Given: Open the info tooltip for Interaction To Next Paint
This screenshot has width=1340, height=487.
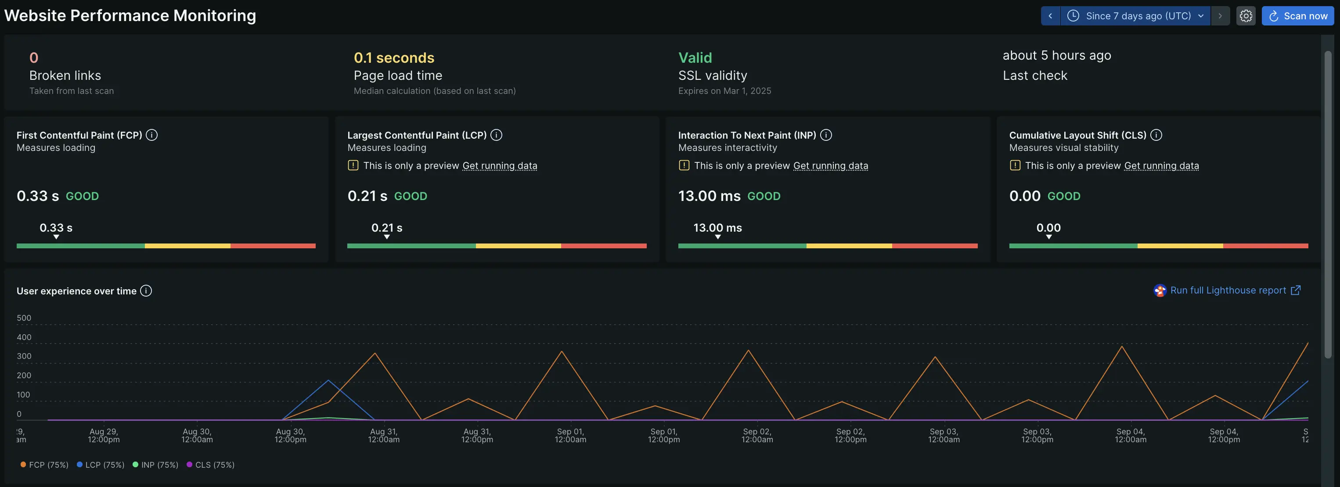Looking at the screenshot, I should coord(825,135).
